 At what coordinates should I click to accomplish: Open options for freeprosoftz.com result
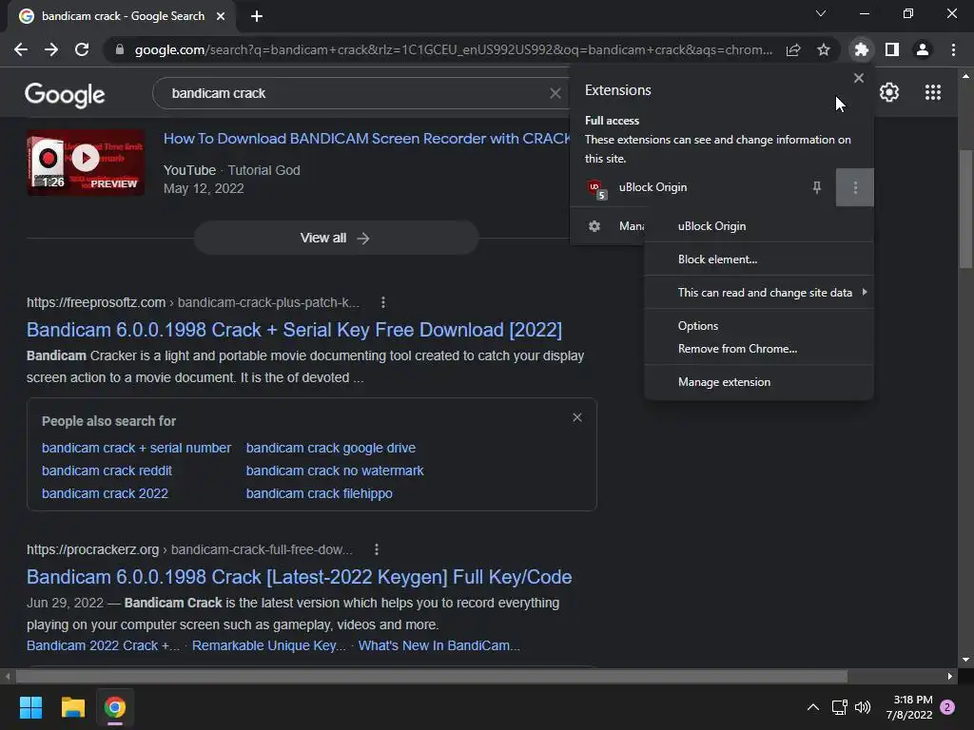[383, 302]
